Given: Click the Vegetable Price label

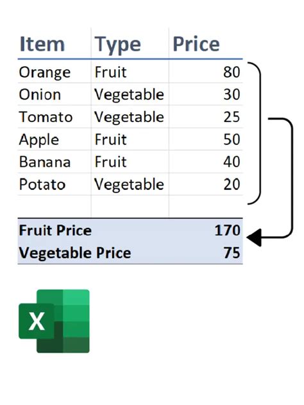Looking at the screenshot, I should tap(75, 253).
